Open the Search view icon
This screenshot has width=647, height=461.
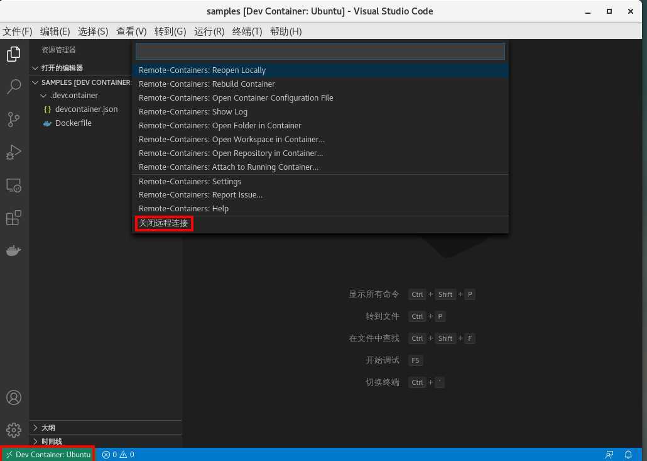click(14, 87)
